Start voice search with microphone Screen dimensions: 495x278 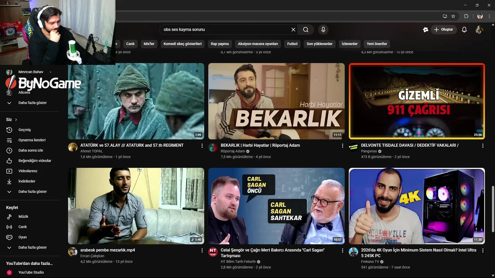click(x=323, y=30)
